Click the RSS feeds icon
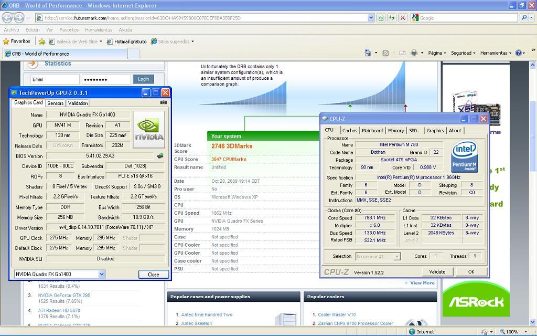This screenshot has width=537, height=336. pyautogui.click(x=385, y=53)
